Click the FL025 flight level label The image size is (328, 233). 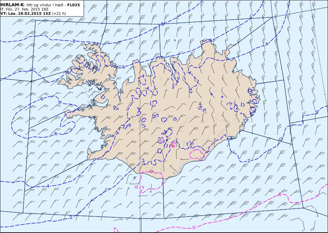tap(73, 5)
